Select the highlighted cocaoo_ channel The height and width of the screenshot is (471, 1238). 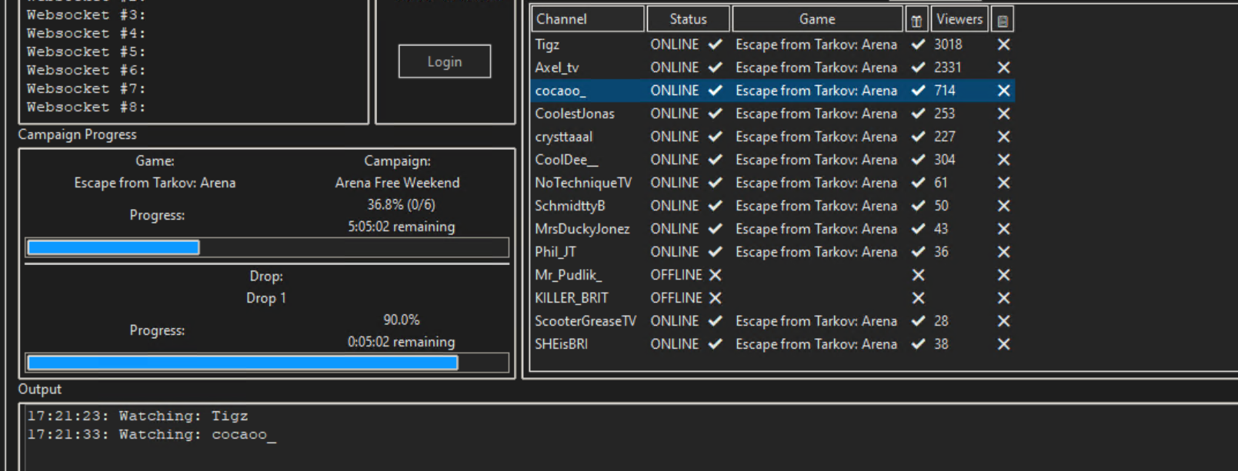(561, 91)
